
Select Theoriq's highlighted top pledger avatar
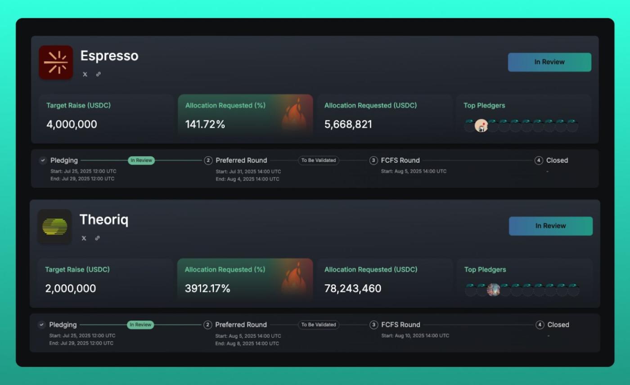point(494,290)
